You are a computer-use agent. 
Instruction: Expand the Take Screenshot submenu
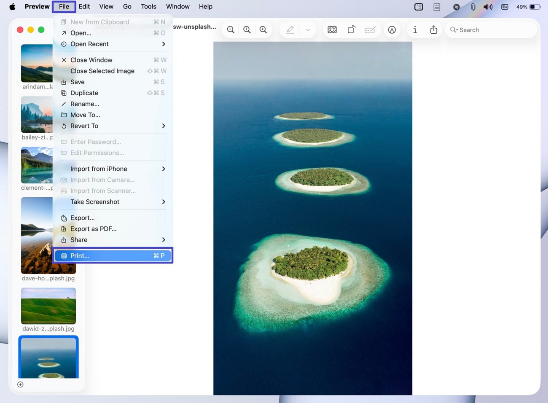113,201
